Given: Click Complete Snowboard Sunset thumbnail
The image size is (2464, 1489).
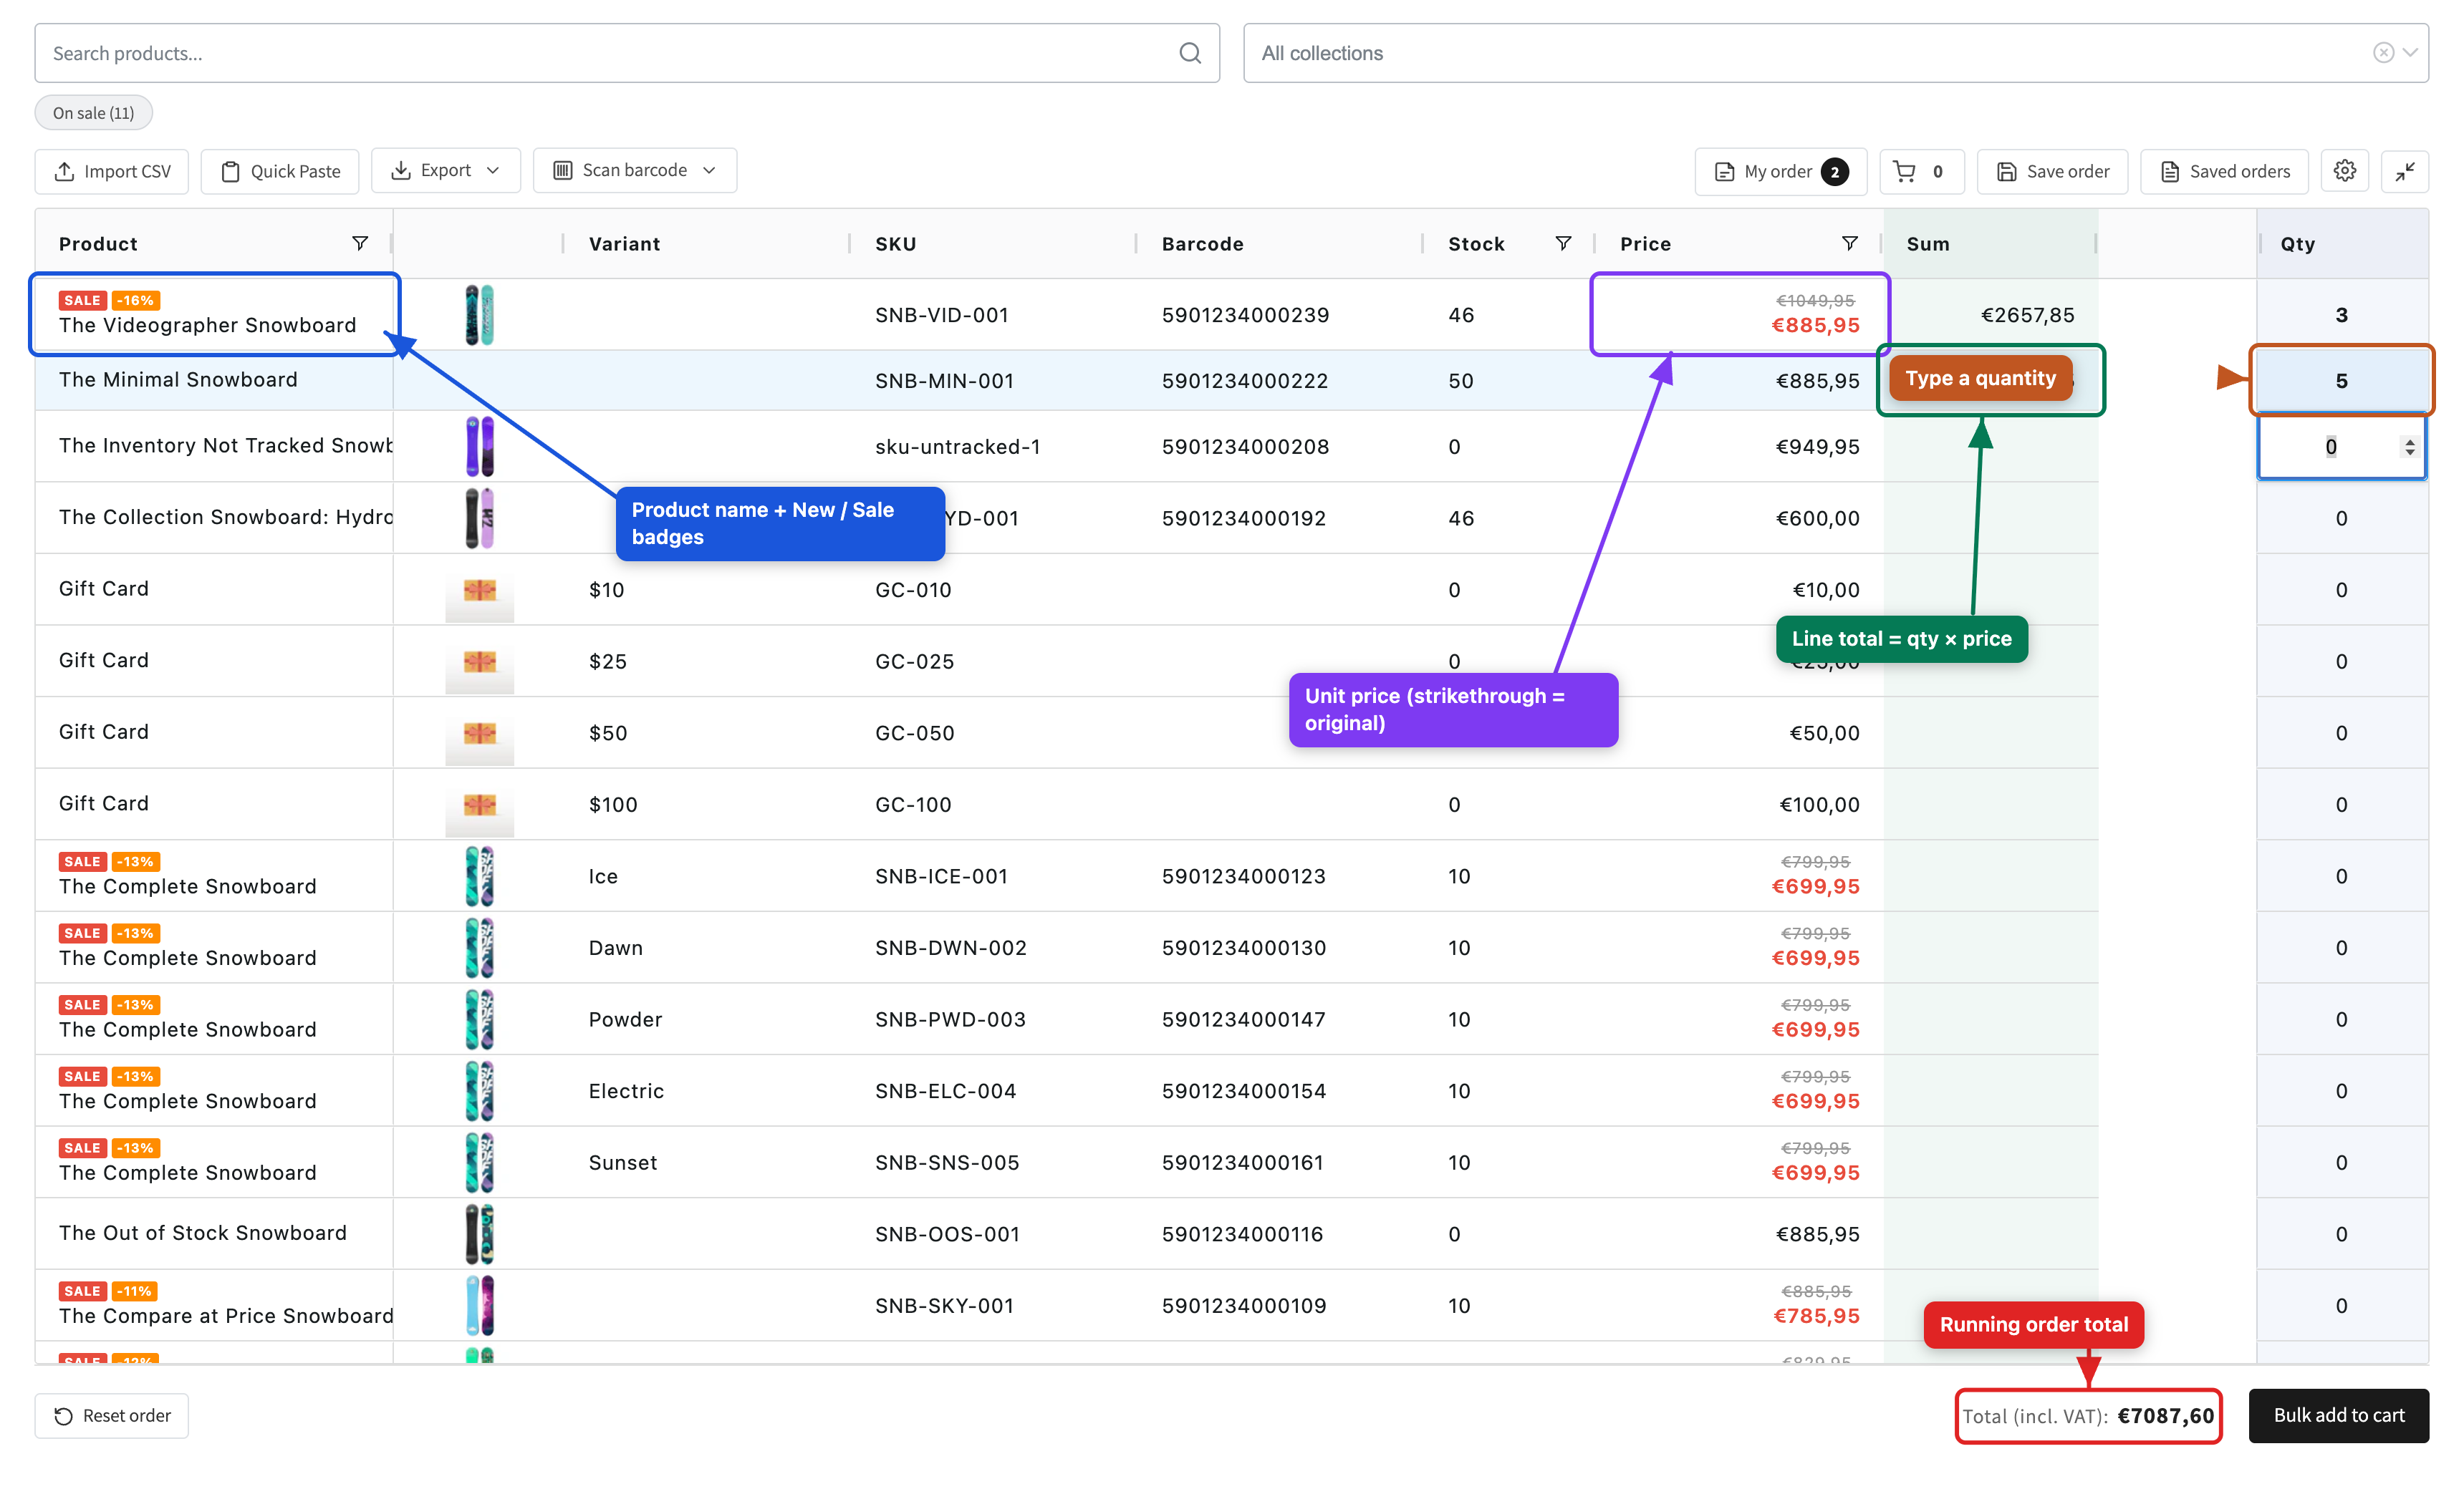Looking at the screenshot, I should (479, 1163).
